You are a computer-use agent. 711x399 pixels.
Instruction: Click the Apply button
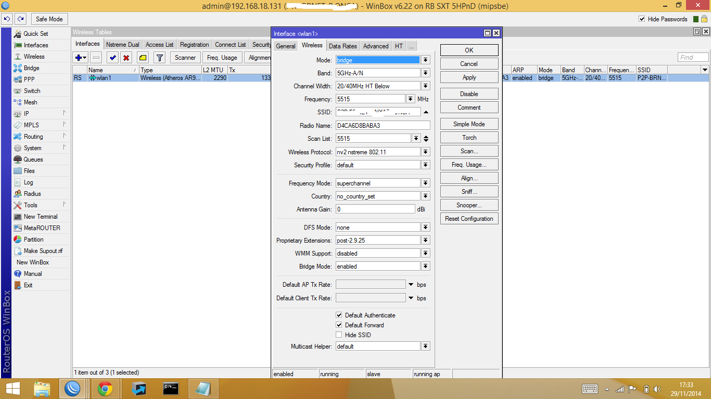(x=469, y=77)
